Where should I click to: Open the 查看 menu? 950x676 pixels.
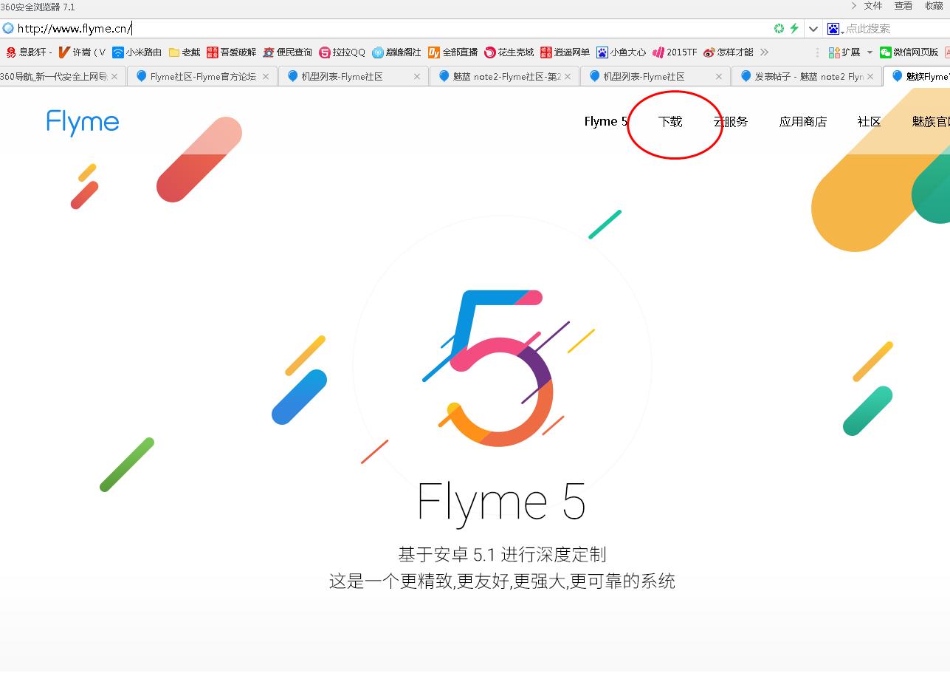click(x=903, y=6)
